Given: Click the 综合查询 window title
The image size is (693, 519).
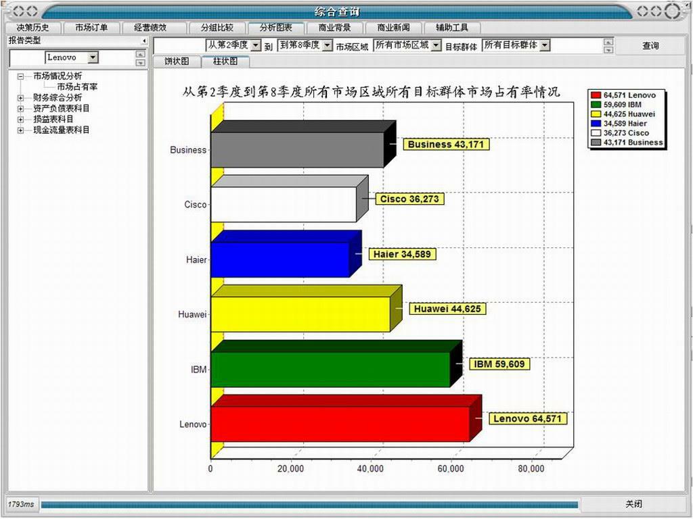Looking at the screenshot, I should [337, 11].
